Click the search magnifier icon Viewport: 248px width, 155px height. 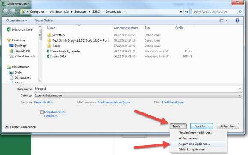click(x=240, y=12)
